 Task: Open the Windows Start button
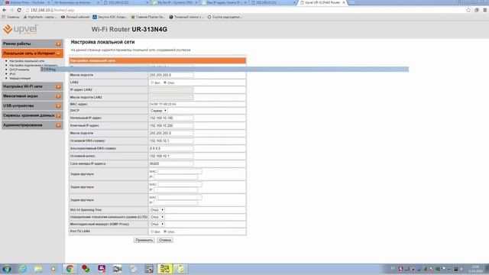(x=7, y=269)
